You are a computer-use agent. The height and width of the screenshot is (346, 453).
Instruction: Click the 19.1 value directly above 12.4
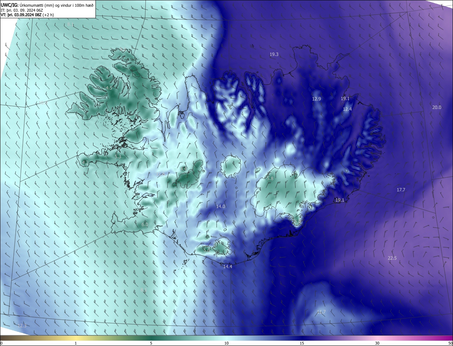pos(345,99)
